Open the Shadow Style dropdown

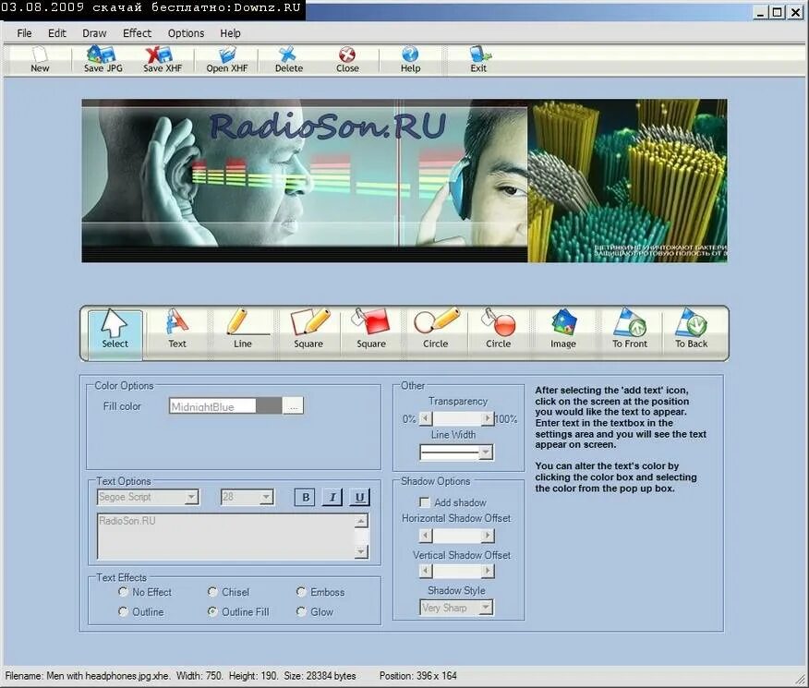[486, 608]
